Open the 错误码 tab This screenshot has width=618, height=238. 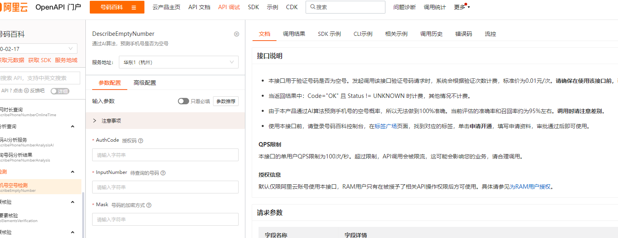[464, 34]
